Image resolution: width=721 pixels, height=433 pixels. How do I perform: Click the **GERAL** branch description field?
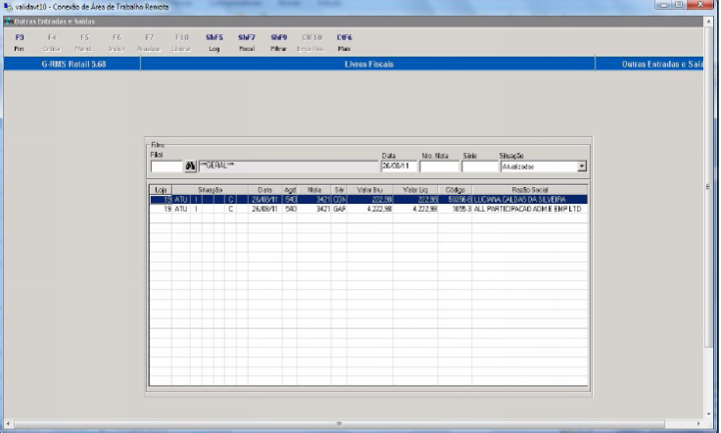tap(288, 167)
